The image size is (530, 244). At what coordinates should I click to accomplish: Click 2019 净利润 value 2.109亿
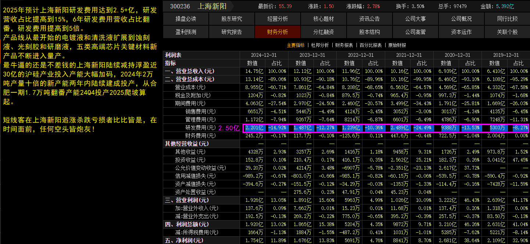click(x=496, y=240)
